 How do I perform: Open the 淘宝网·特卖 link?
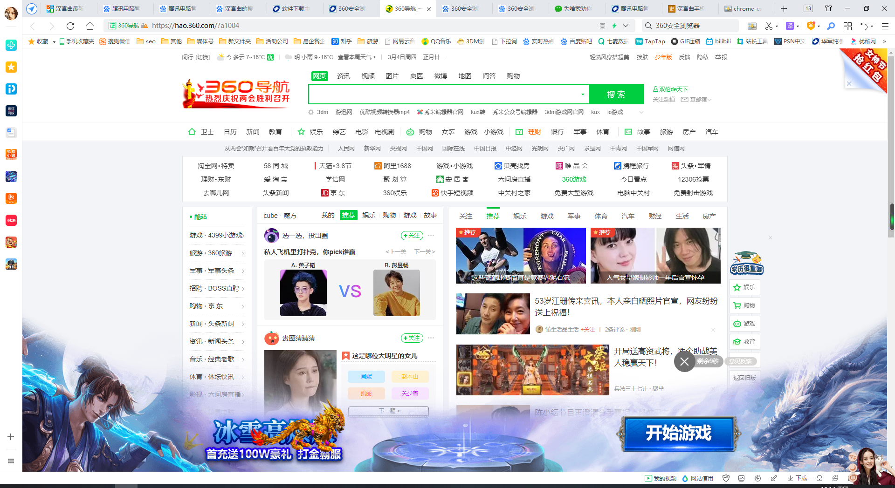(x=216, y=166)
